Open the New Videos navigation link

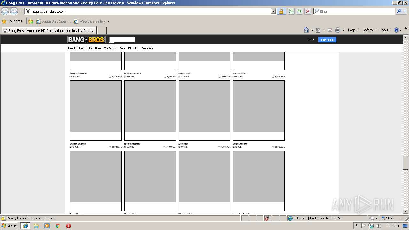click(95, 48)
